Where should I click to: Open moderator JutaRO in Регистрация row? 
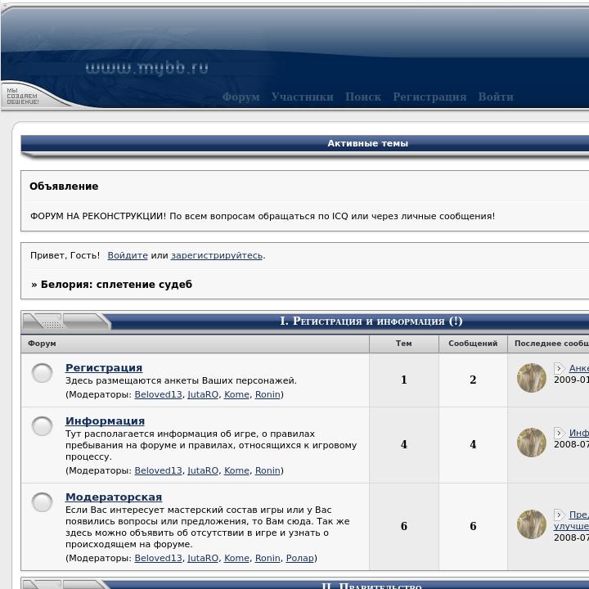tap(203, 394)
